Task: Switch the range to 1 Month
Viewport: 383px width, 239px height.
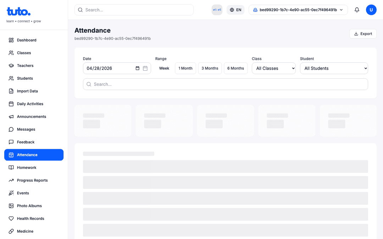Action: [185, 68]
